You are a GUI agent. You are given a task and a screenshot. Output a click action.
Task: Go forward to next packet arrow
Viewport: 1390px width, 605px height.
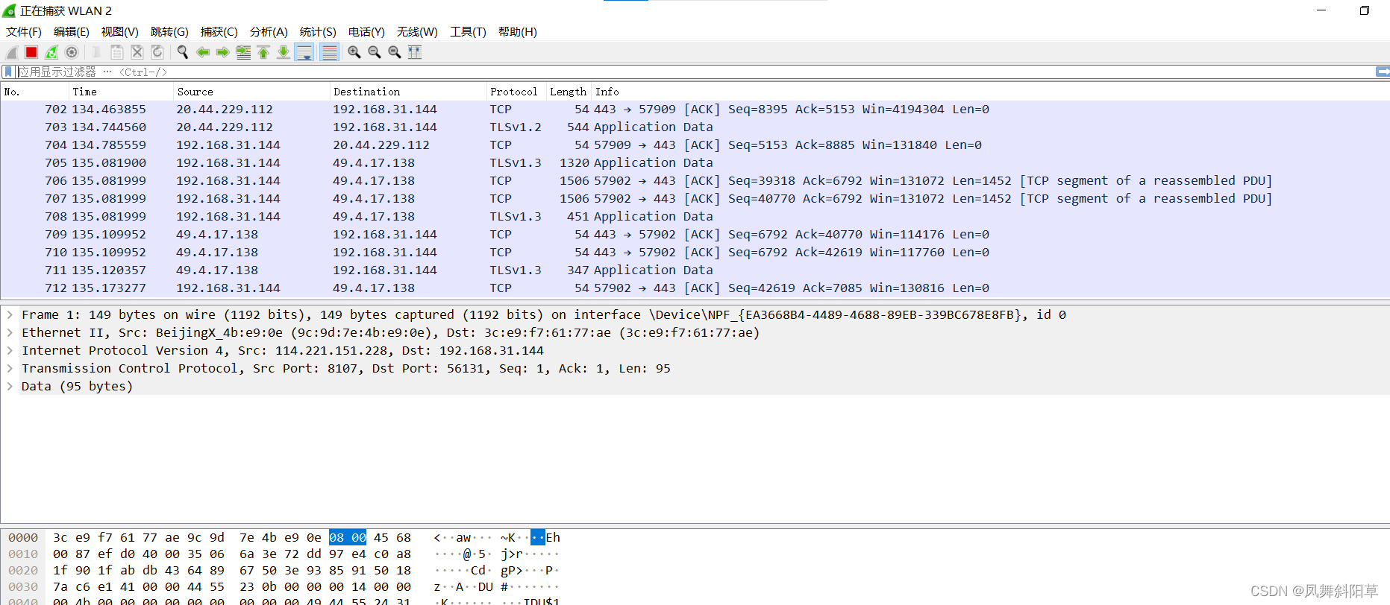click(x=223, y=52)
